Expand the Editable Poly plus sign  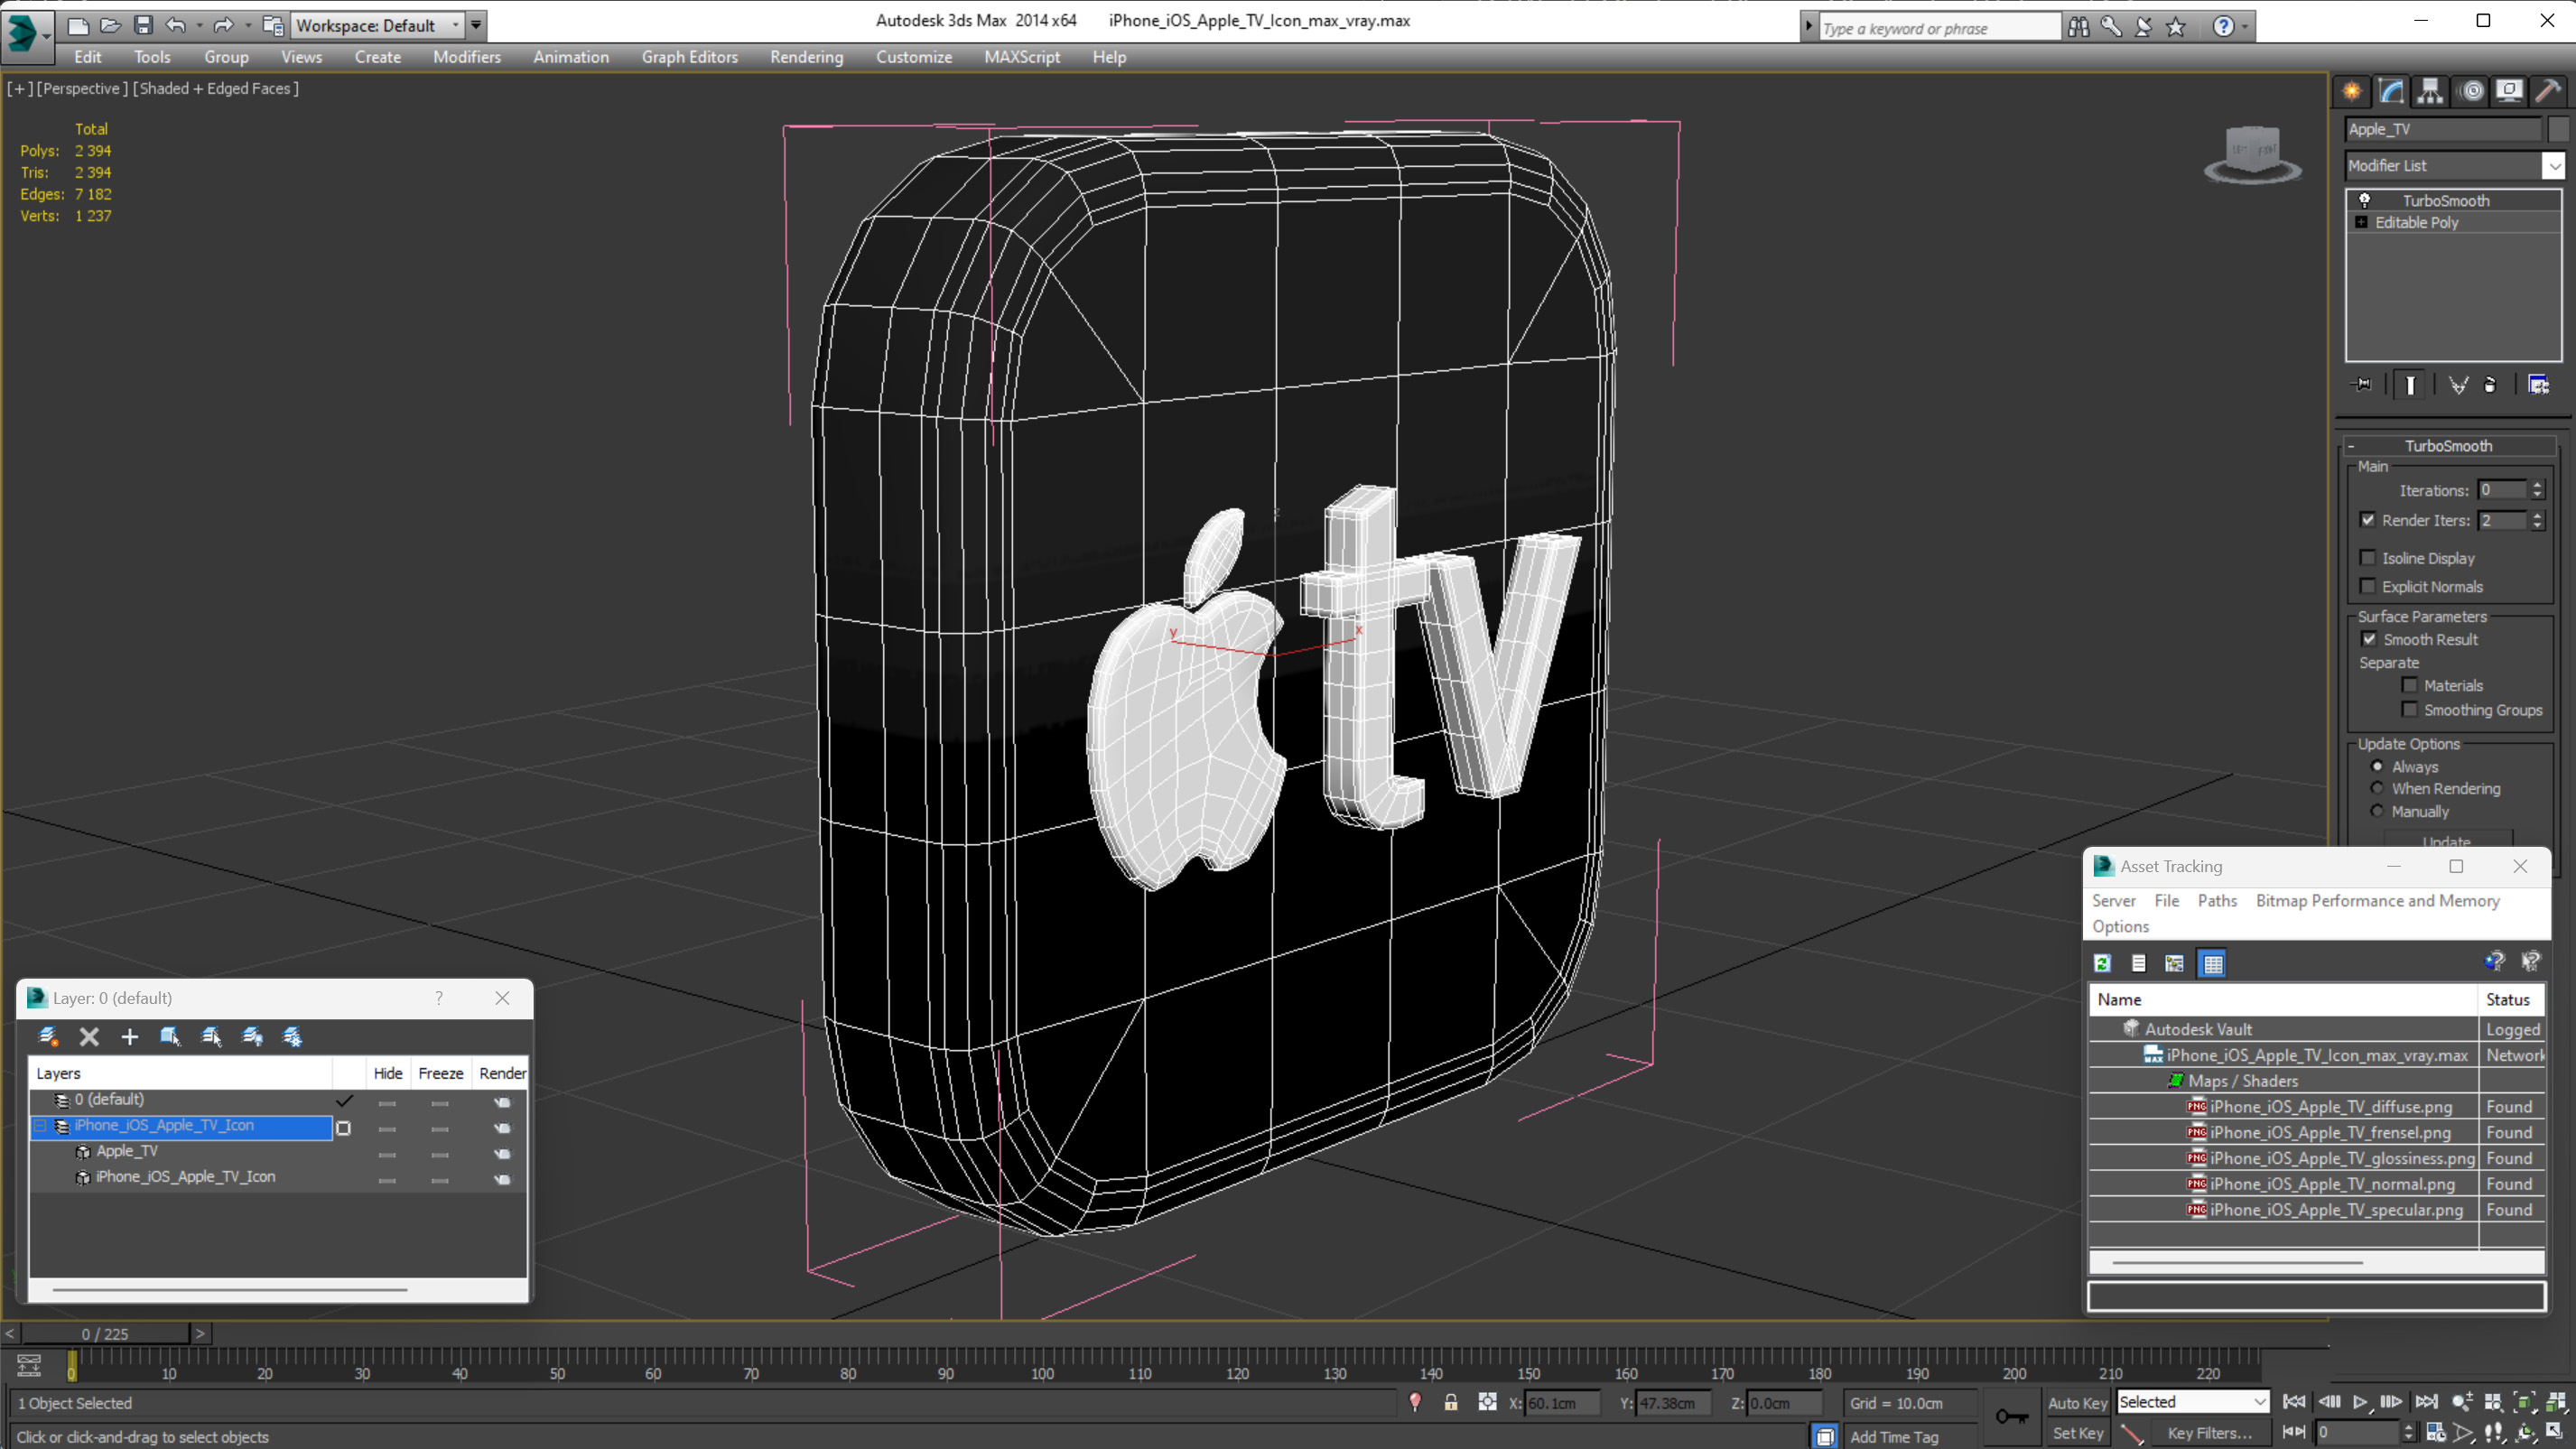(2361, 222)
